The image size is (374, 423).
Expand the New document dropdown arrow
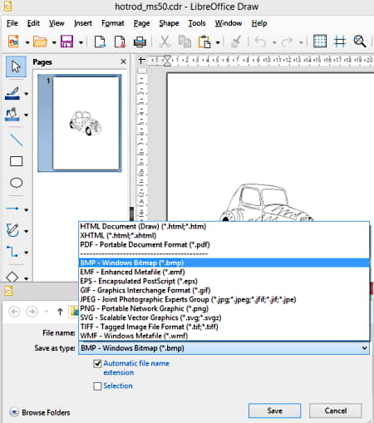[x=27, y=42]
